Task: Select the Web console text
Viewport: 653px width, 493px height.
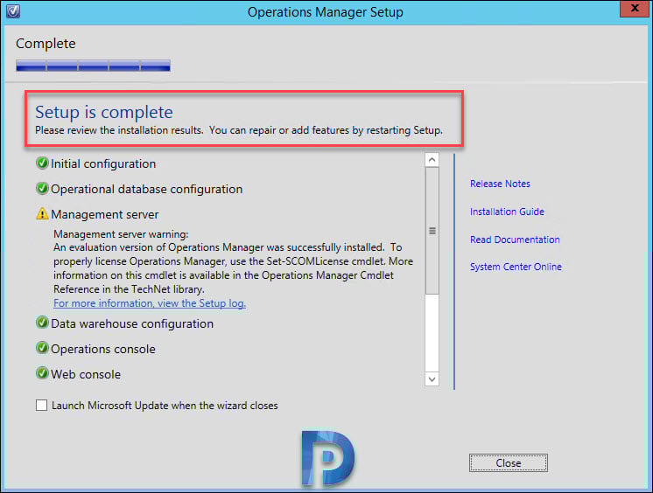Action: (x=86, y=374)
